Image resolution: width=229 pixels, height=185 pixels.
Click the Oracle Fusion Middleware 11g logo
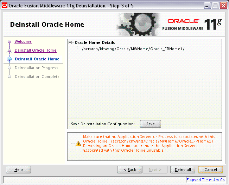192,25
